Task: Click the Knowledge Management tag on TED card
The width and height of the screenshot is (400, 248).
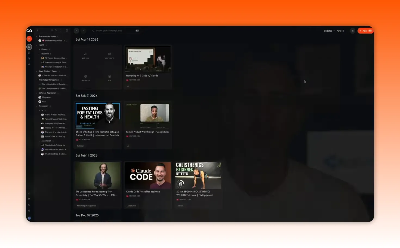Action: click(x=87, y=206)
